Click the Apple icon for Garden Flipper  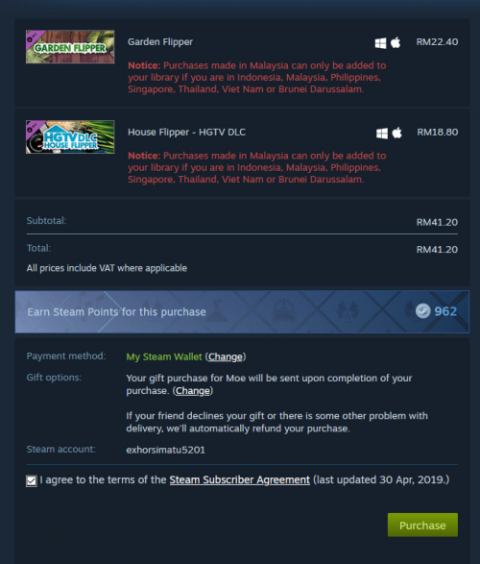click(396, 42)
